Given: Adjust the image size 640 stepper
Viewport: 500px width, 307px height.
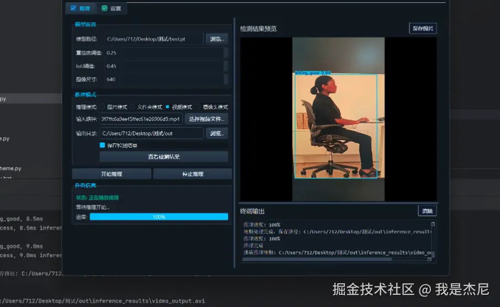Looking at the screenshot, I should click(226, 79).
